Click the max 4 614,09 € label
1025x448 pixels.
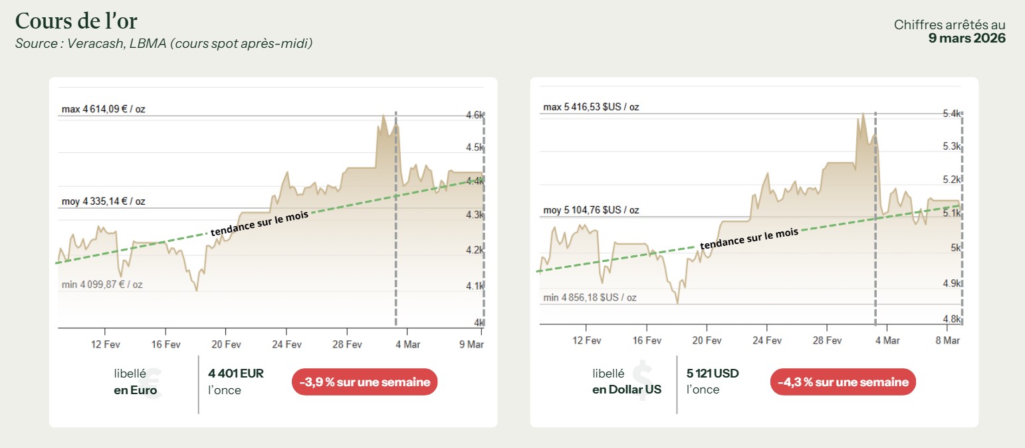pyautogui.click(x=103, y=109)
